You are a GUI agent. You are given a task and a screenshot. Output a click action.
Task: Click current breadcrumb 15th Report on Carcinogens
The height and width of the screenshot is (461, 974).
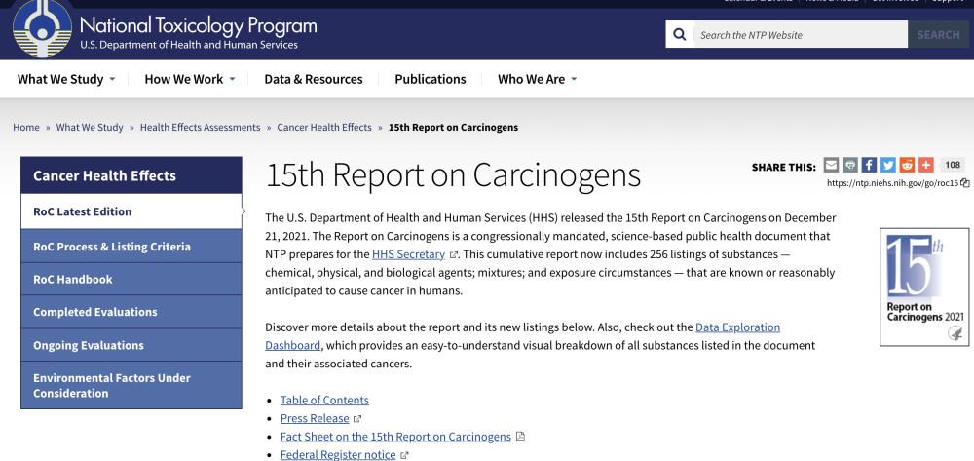(x=453, y=127)
